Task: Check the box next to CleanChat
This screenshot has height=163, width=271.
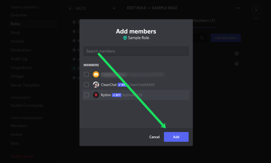Action: [86, 84]
